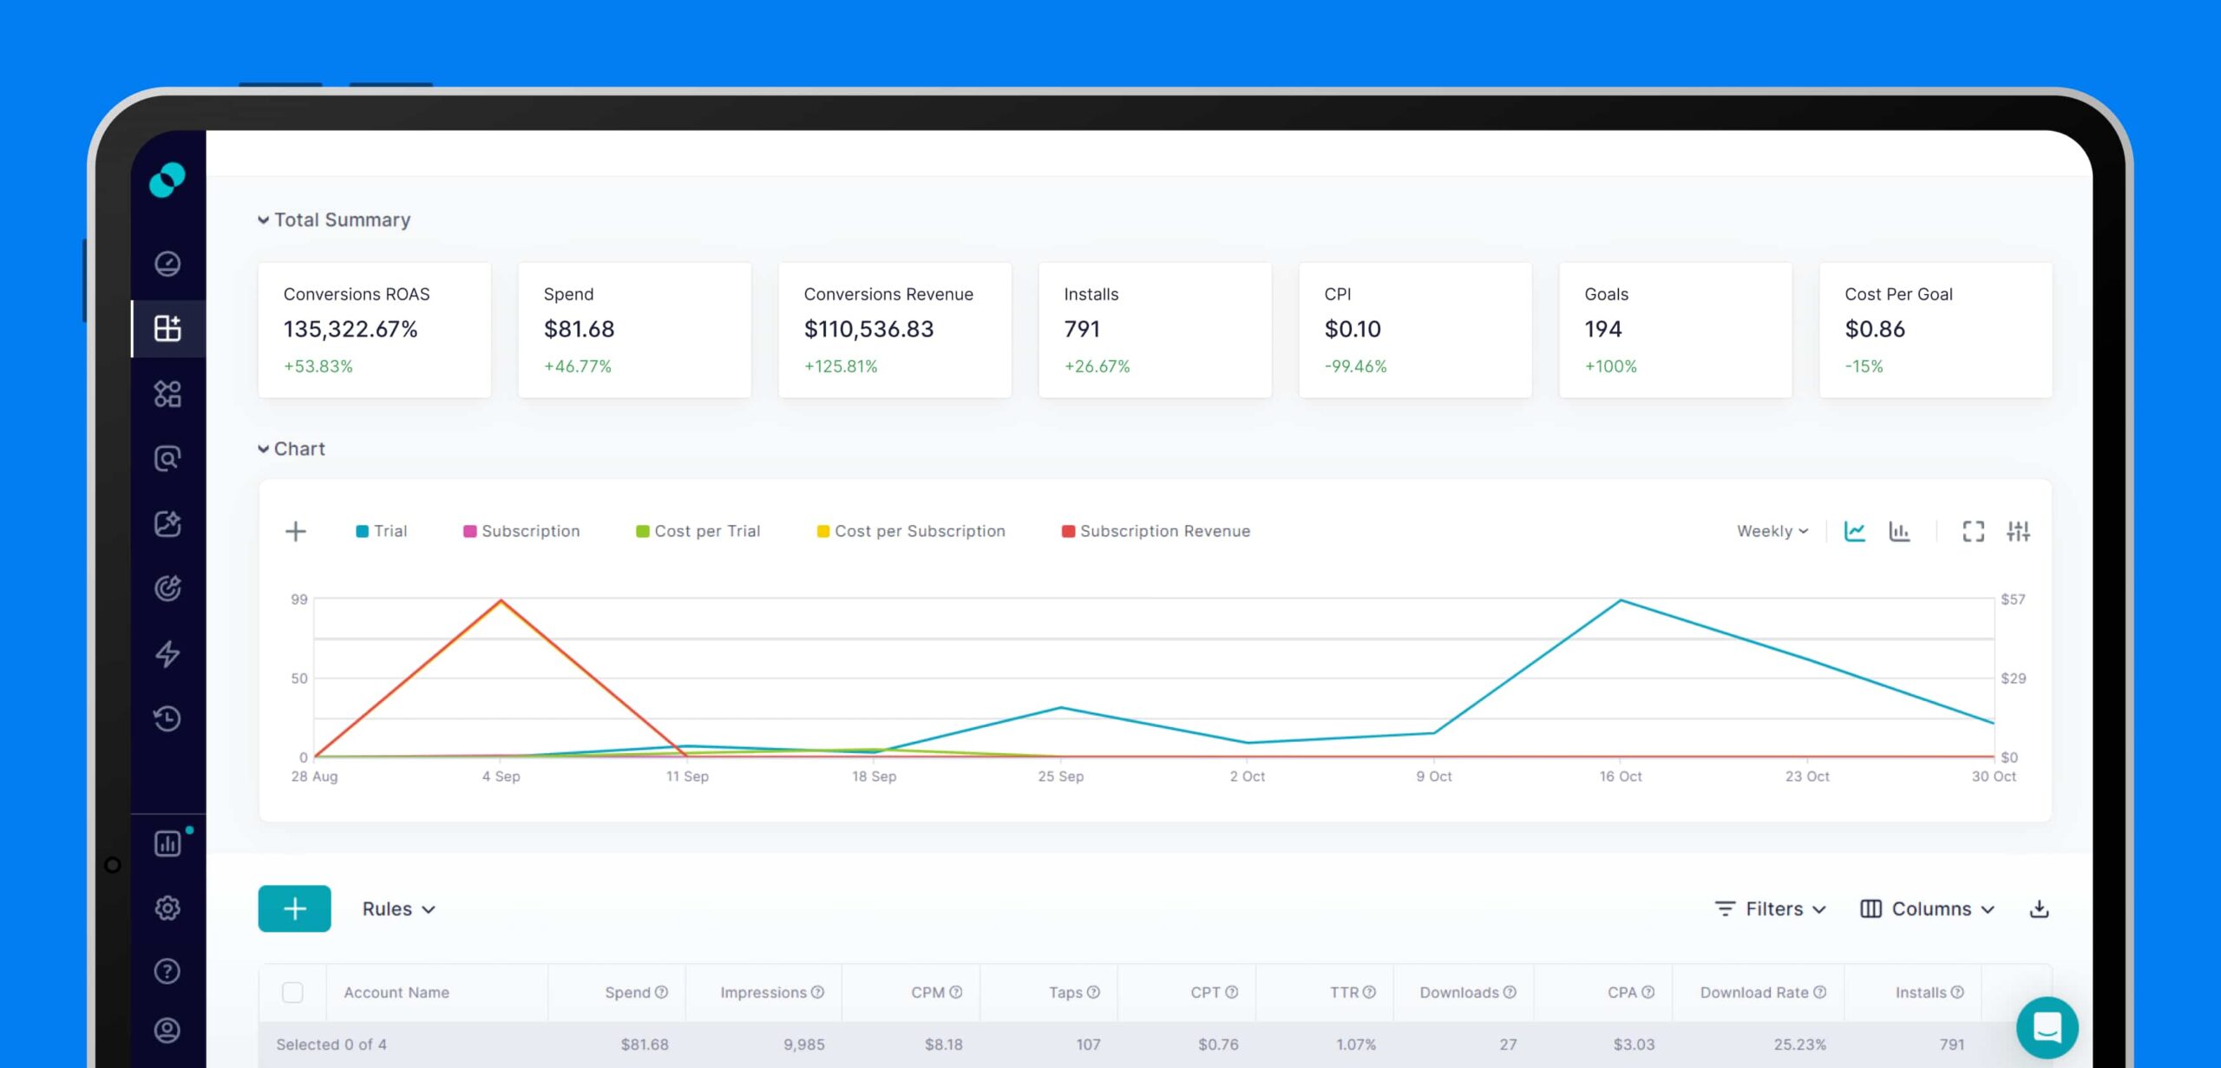The width and height of the screenshot is (2221, 1068).
Task: Open the Rules menu
Action: pyautogui.click(x=398, y=908)
